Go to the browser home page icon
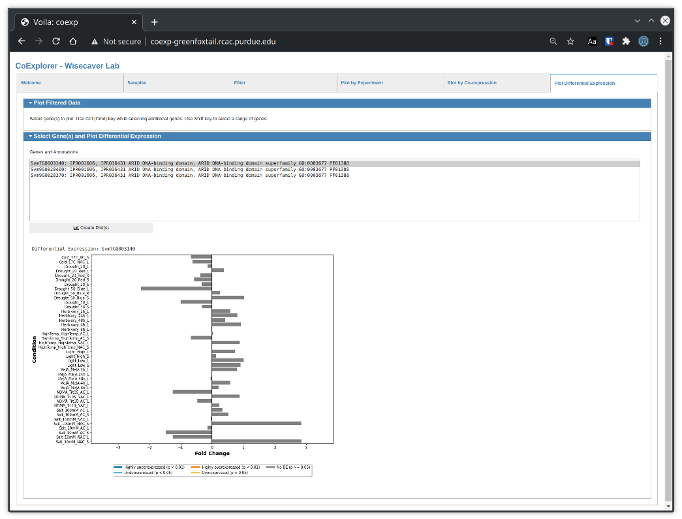Viewport: 682px width, 519px height. click(x=73, y=41)
